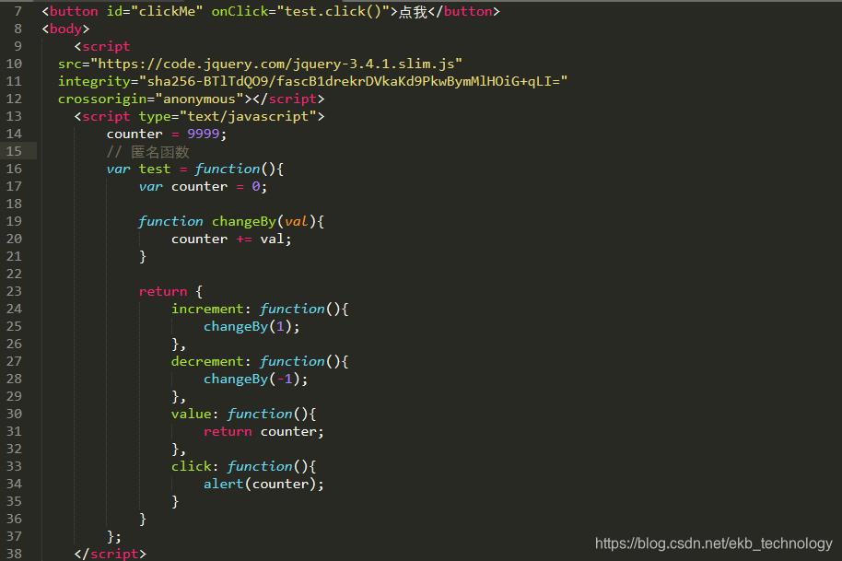Click the value 0 on line 17
Screen dimensions: 842x561
tap(255, 187)
